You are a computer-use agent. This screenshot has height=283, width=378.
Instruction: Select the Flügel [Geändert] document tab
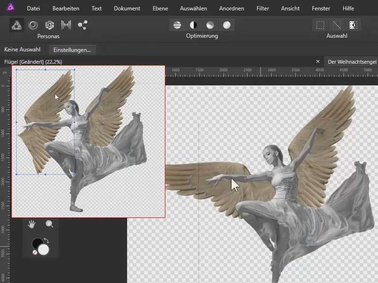click(33, 62)
